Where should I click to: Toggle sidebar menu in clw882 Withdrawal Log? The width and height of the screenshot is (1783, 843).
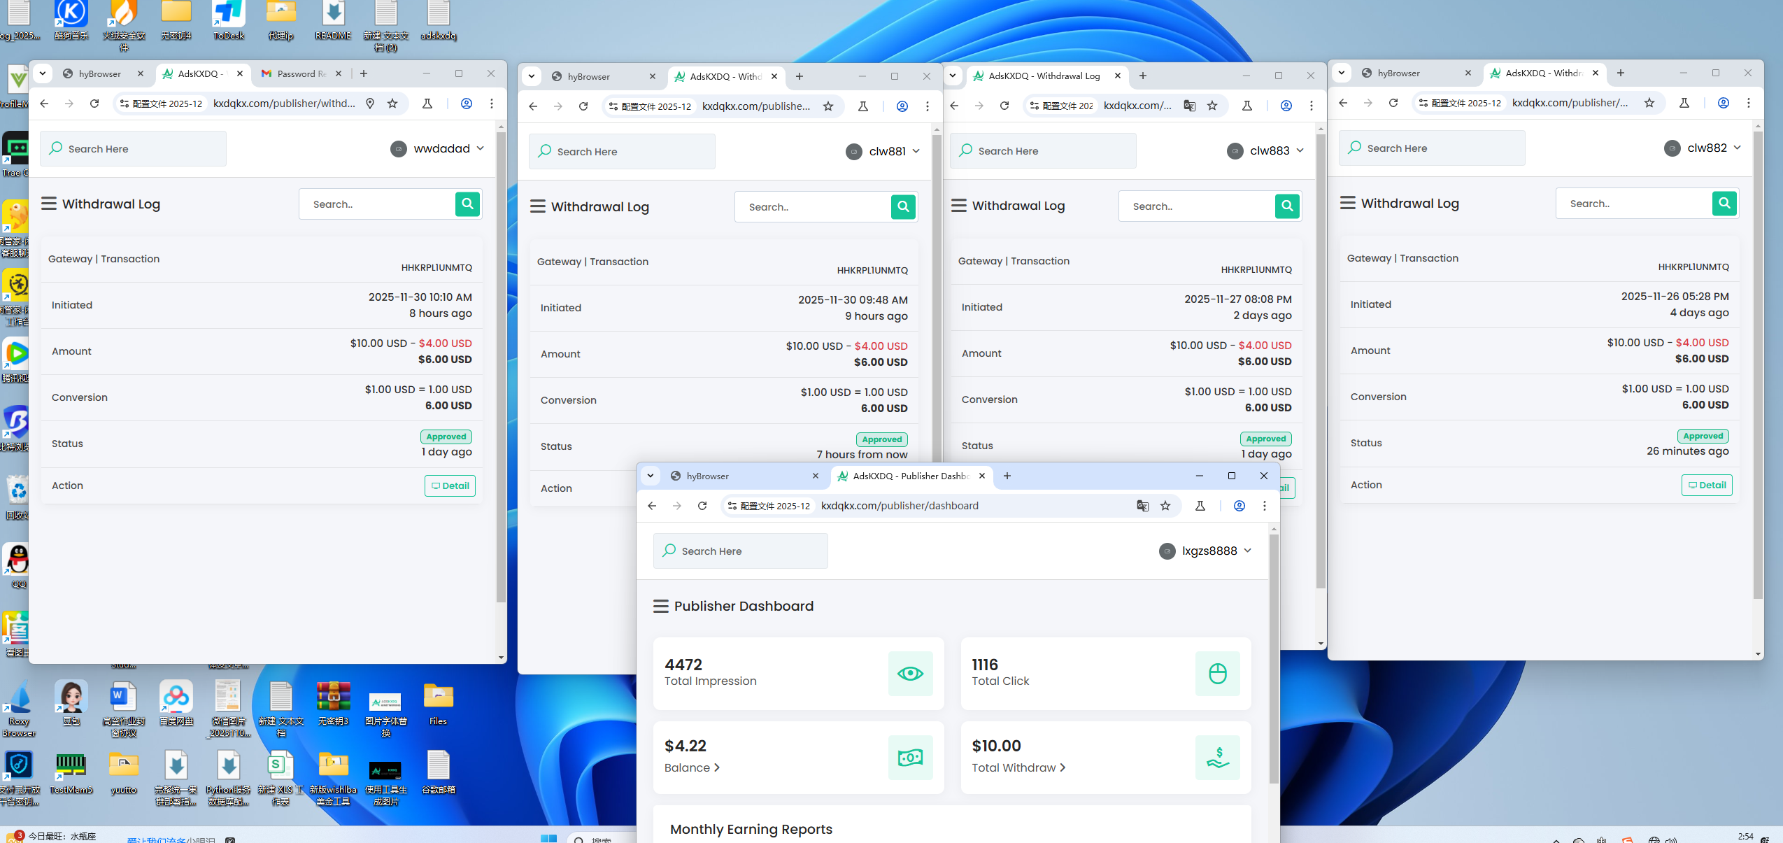pyautogui.click(x=1347, y=204)
